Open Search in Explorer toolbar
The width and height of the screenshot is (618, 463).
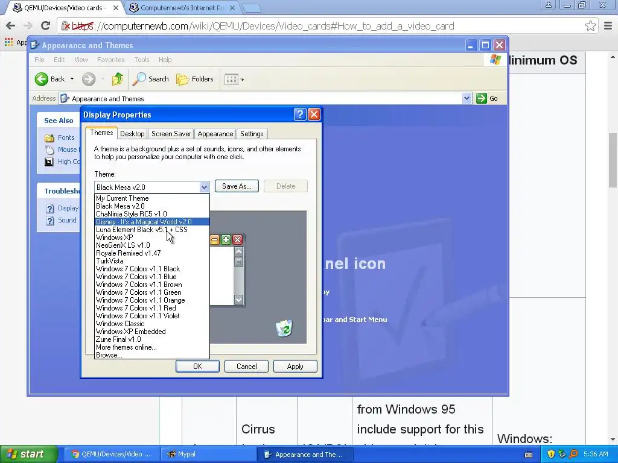click(150, 79)
